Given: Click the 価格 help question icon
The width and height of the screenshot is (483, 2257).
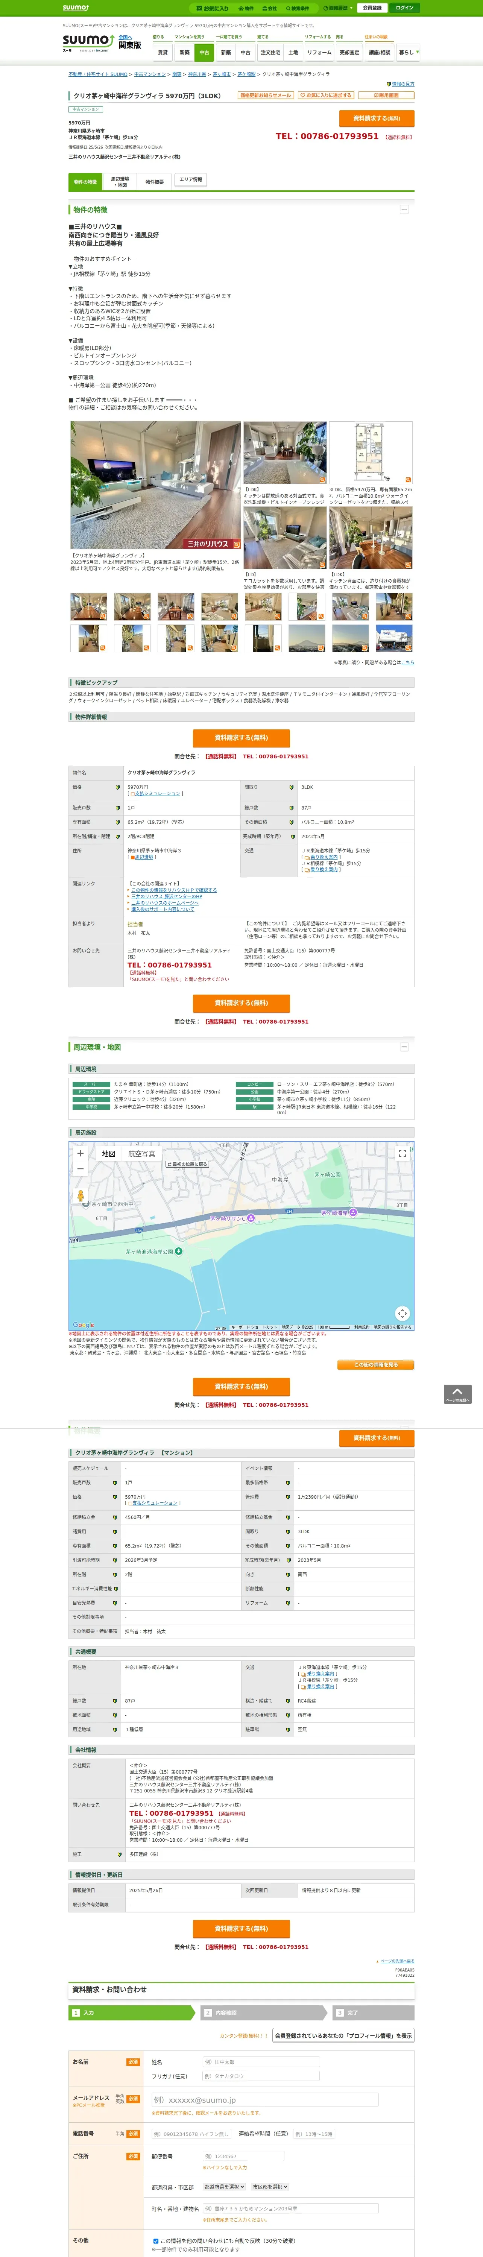Looking at the screenshot, I should 117,787.
